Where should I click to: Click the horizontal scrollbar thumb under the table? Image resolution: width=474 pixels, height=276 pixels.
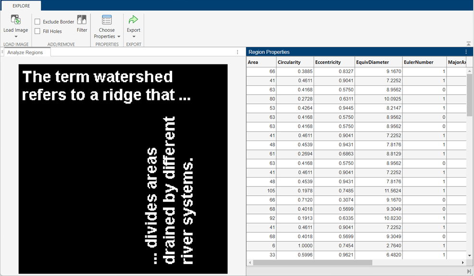coord(312,263)
